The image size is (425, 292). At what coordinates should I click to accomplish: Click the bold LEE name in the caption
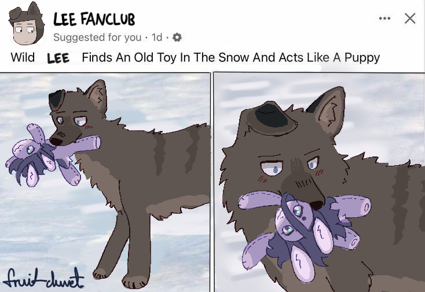point(58,58)
